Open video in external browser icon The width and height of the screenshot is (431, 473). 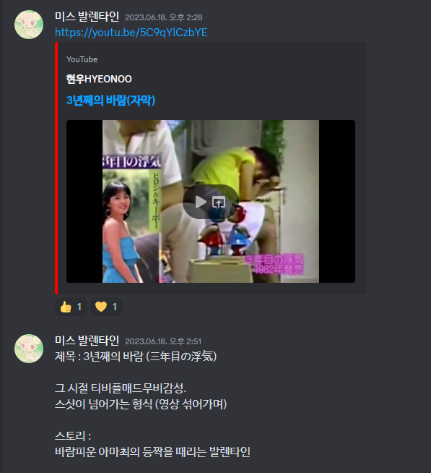click(219, 202)
